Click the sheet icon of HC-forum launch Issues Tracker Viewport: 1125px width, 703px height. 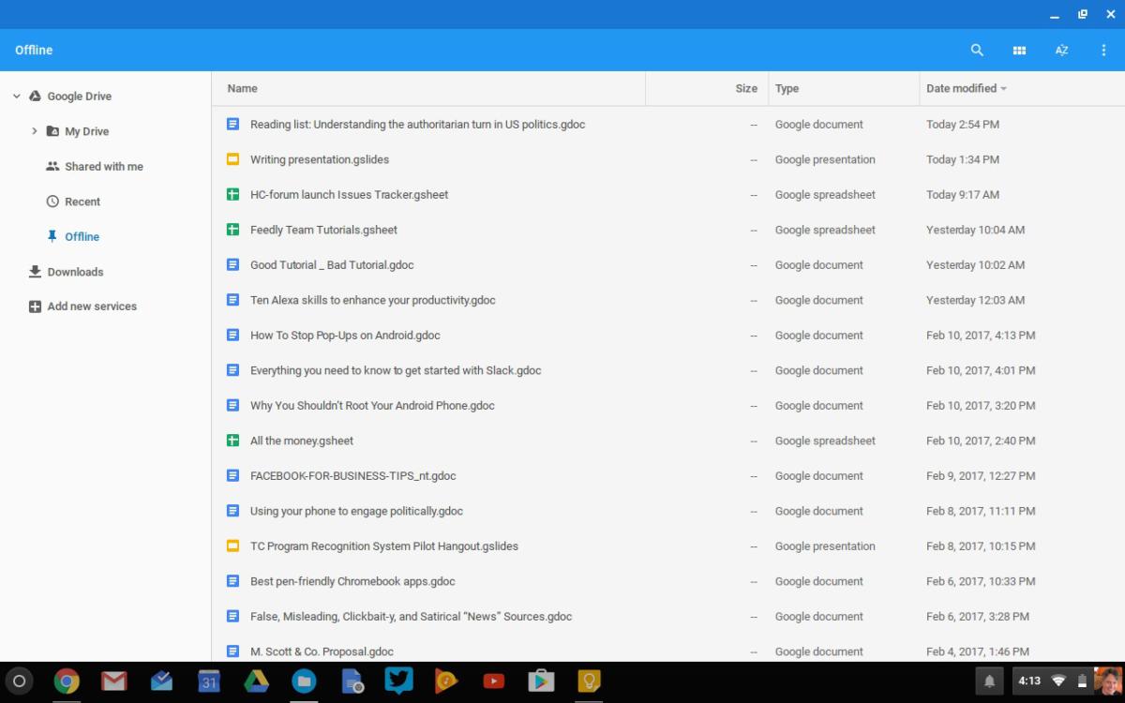click(233, 194)
